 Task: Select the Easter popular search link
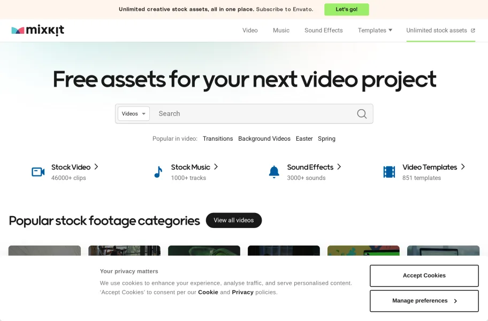click(x=304, y=139)
